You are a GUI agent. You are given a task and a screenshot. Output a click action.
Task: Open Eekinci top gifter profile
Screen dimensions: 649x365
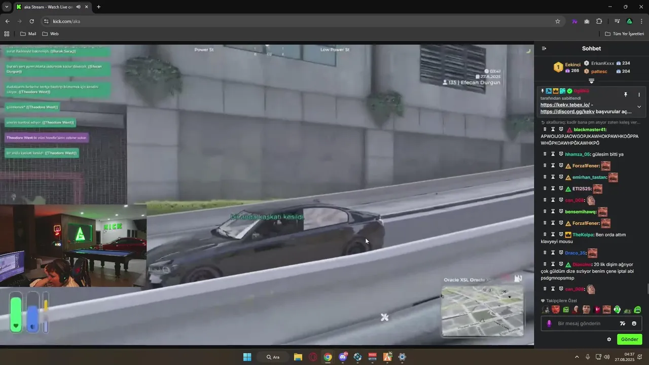(x=572, y=65)
